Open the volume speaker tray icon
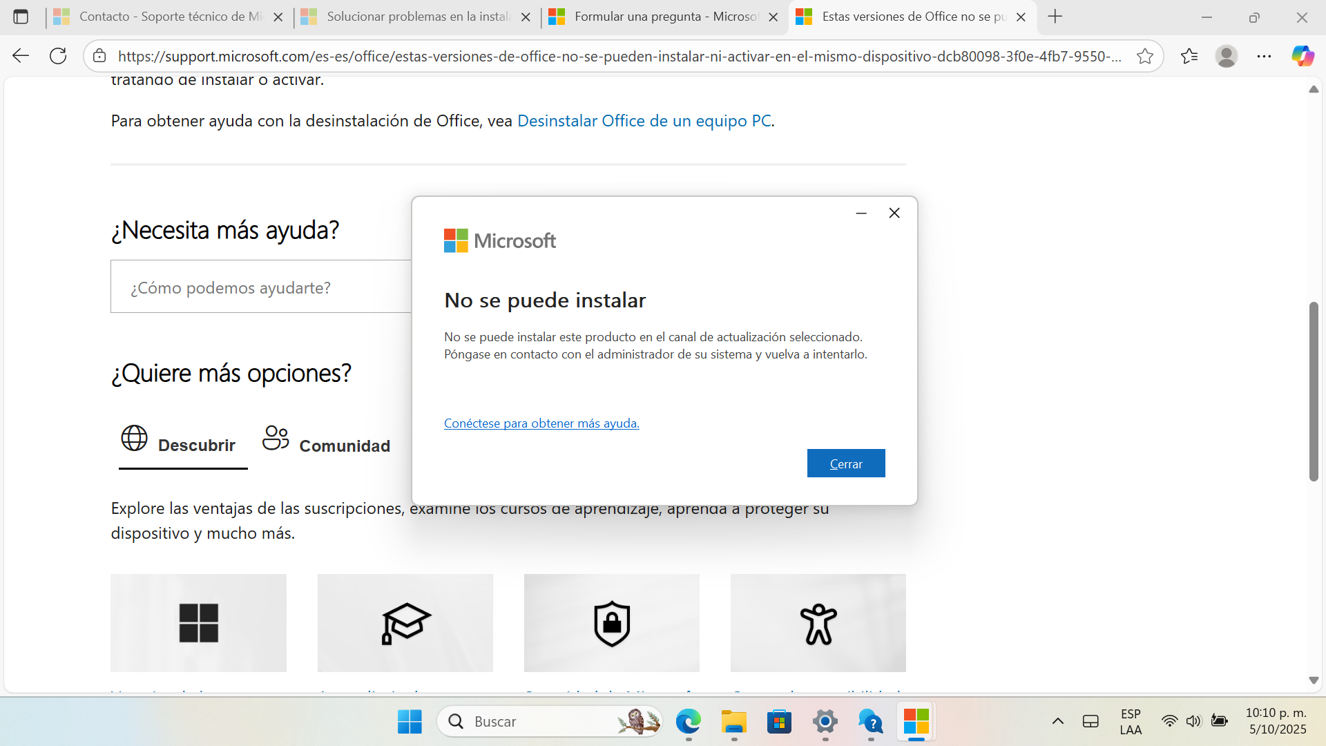This screenshot has width=1326, height=746. 1193,722
